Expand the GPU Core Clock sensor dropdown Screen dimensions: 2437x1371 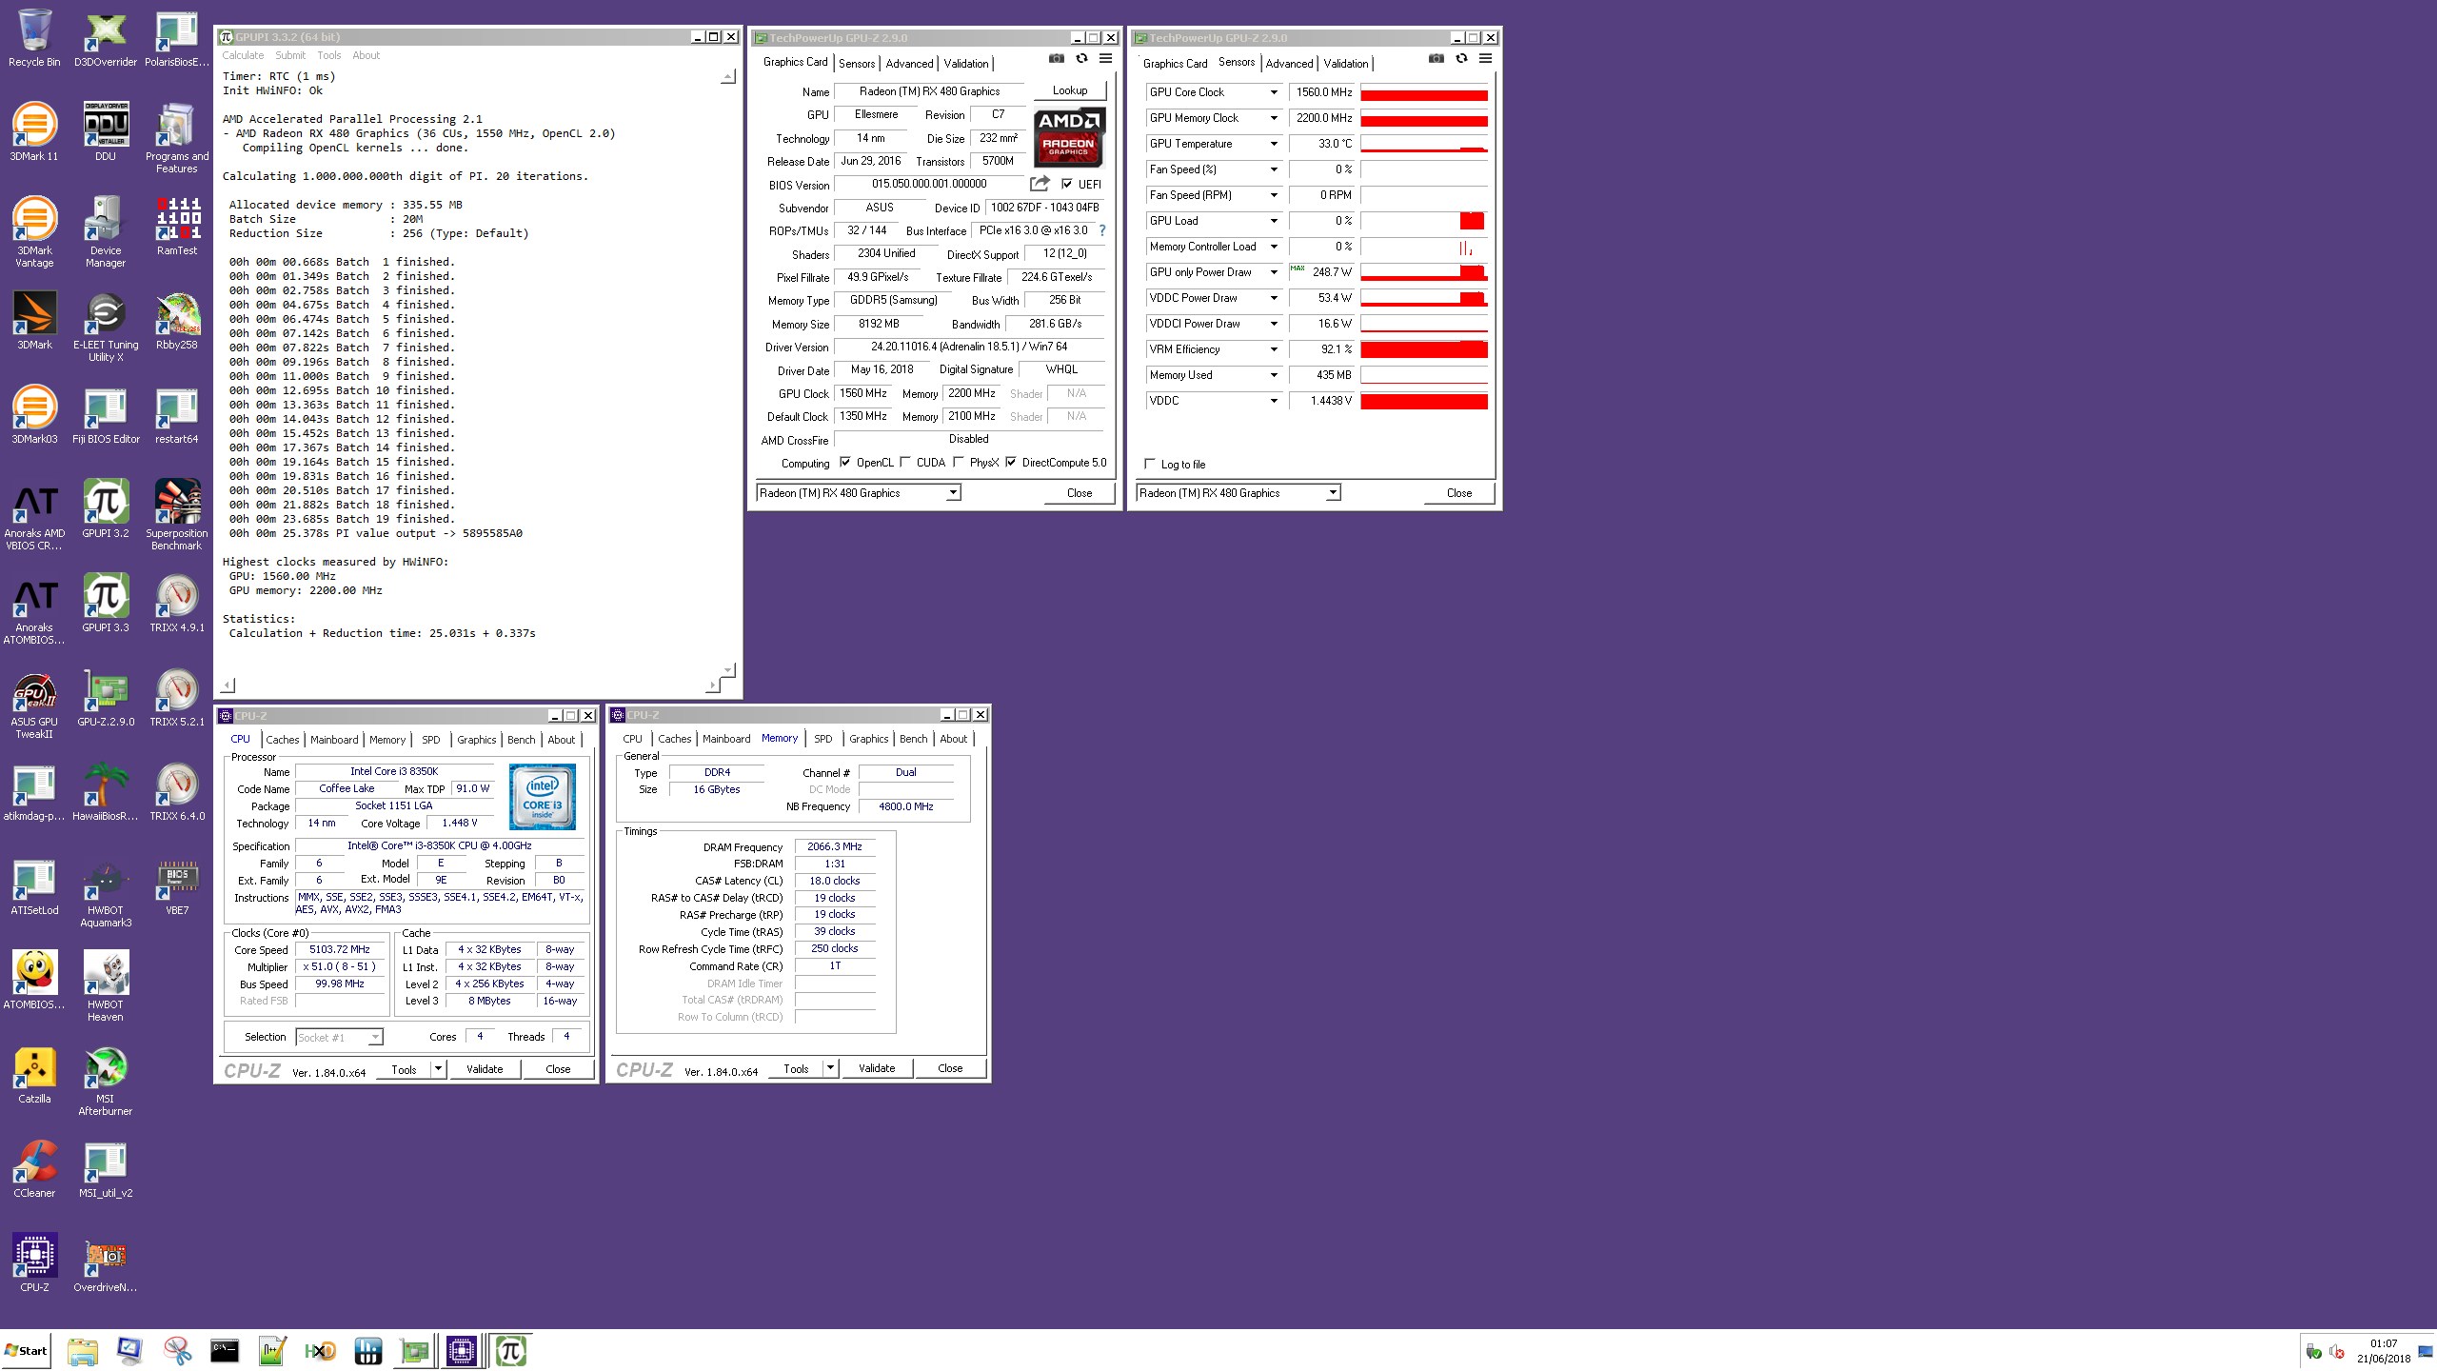(x=1274, y=92)
